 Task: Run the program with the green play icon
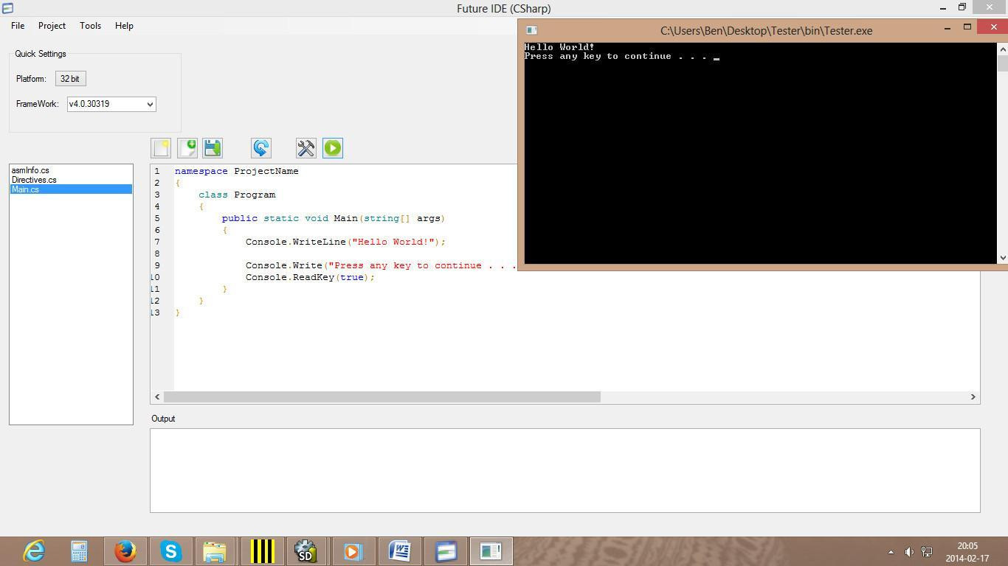[x=333, y=148]
